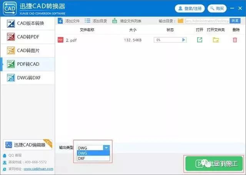Select the CAD转图片 sidebar tab
Screen dimensions: 246x175
[28, 50]
